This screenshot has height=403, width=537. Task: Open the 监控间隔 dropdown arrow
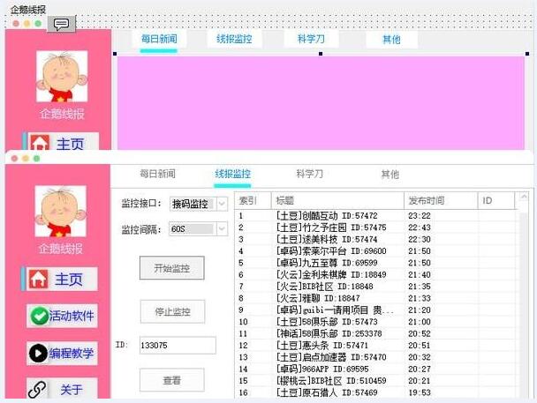[x=222, y=228]
